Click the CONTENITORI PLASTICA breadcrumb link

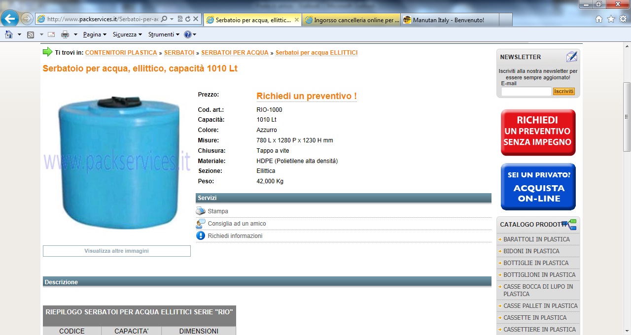click(x=121, y=53)
